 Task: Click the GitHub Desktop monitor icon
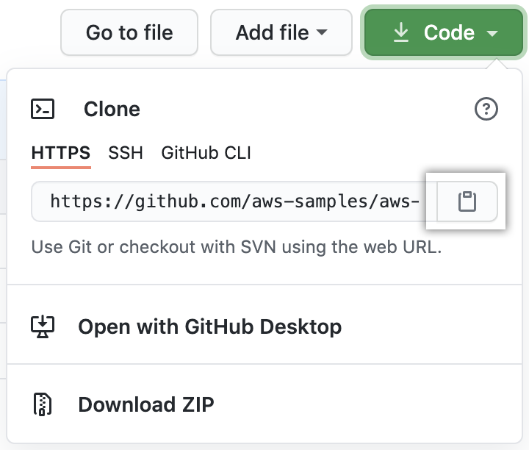tap(43, 326)
